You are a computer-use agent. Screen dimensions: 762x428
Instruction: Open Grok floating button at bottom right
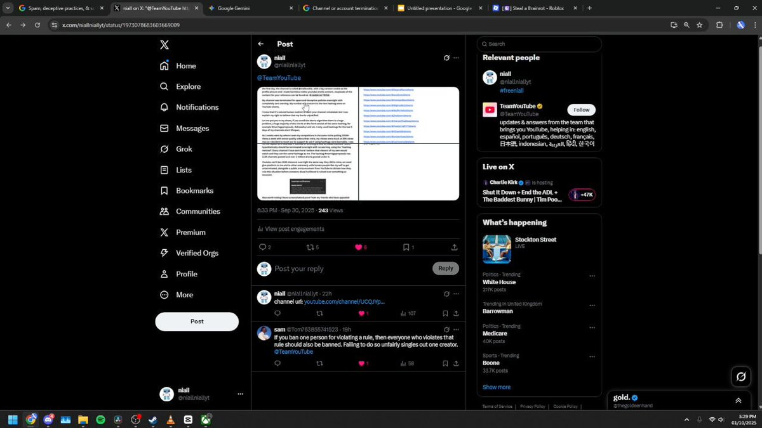(x=741, y=377)
